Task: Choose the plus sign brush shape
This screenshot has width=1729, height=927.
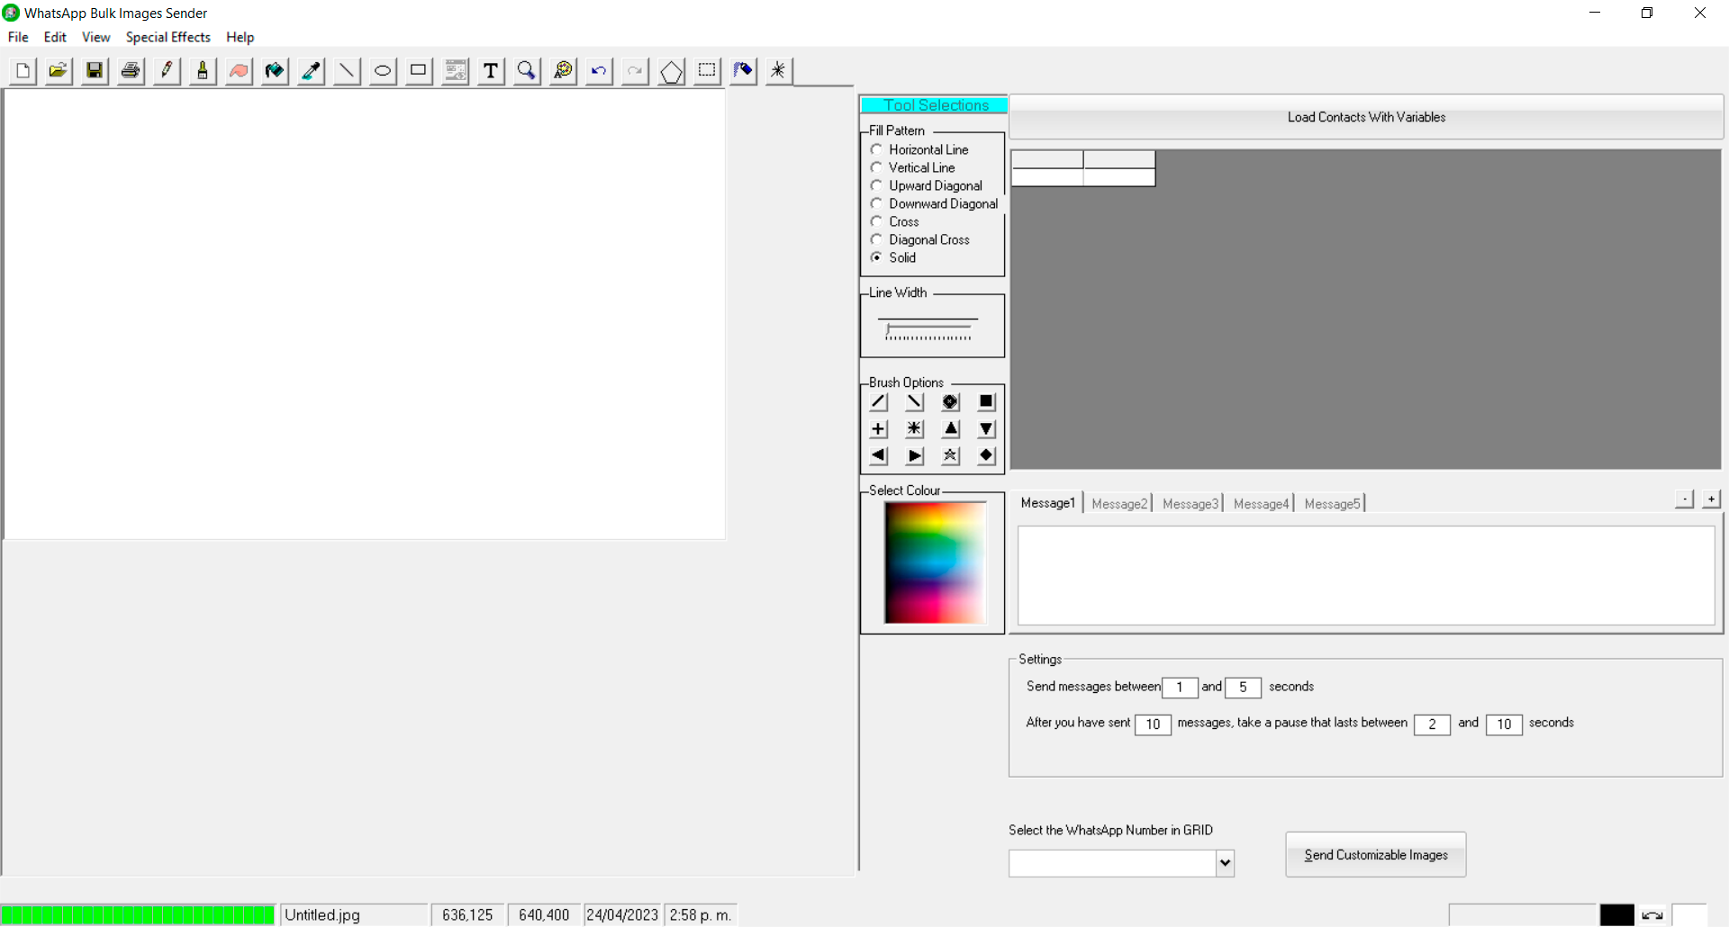Action: pyautogui.click(x=879, y=429)
